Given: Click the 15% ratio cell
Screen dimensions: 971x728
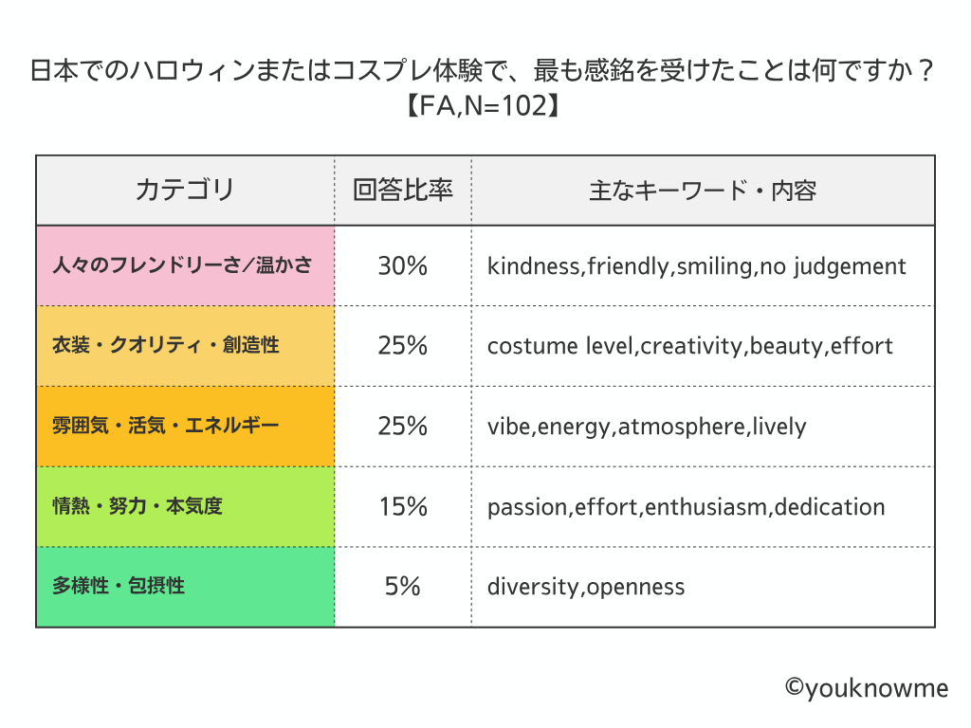Looking at the screenshot, I should pyautogui.click(x=403, y=506).
